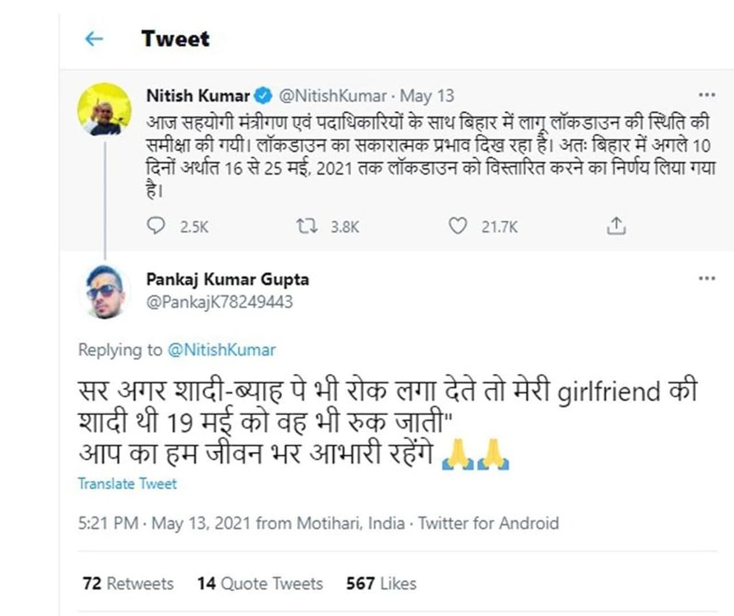Click the Twitter for Android source link
The height and width of the screenshot is (616, 734).
(488, 523)
